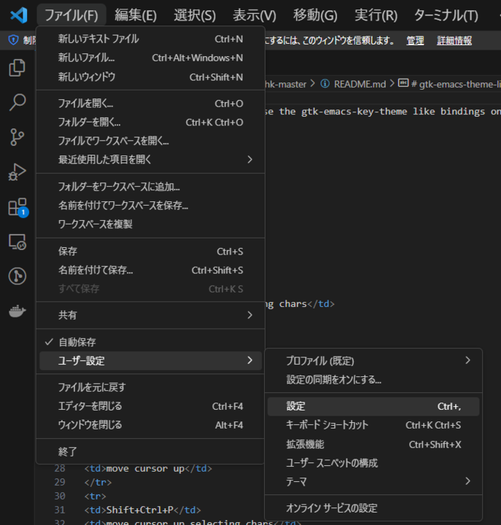Choose フォルダーを開く... entry

(x=150, y=122)
